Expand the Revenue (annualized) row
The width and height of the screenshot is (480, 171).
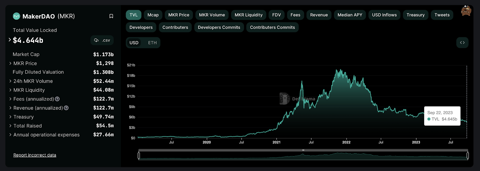[10, 108]
